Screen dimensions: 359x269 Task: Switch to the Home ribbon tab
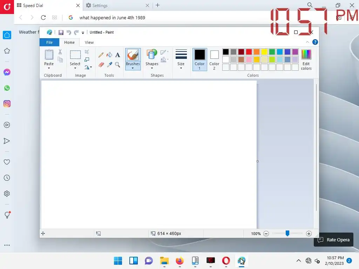(x=69, y=42)
